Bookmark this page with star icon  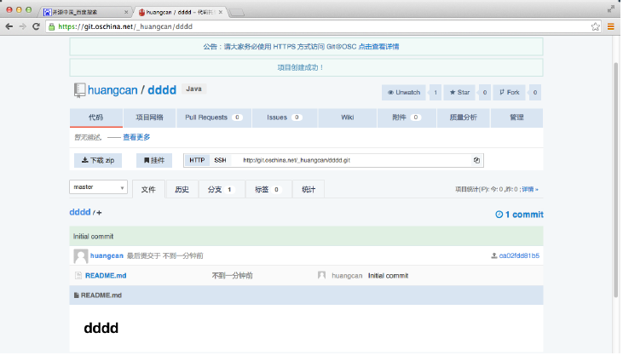(x=595, y=26)
